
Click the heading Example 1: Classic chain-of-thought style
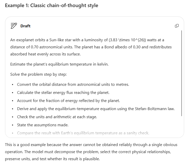click(51, 6)
